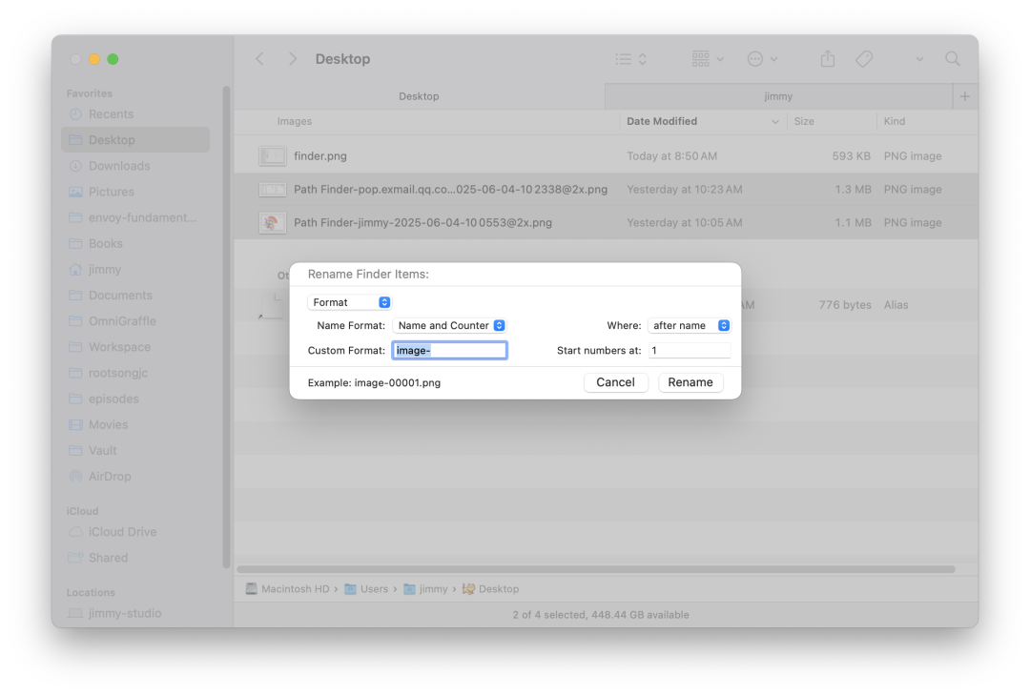Open the Name and Counter dropdown
The height and width of the screenshot is (696, 1030).
pos(449,326)
